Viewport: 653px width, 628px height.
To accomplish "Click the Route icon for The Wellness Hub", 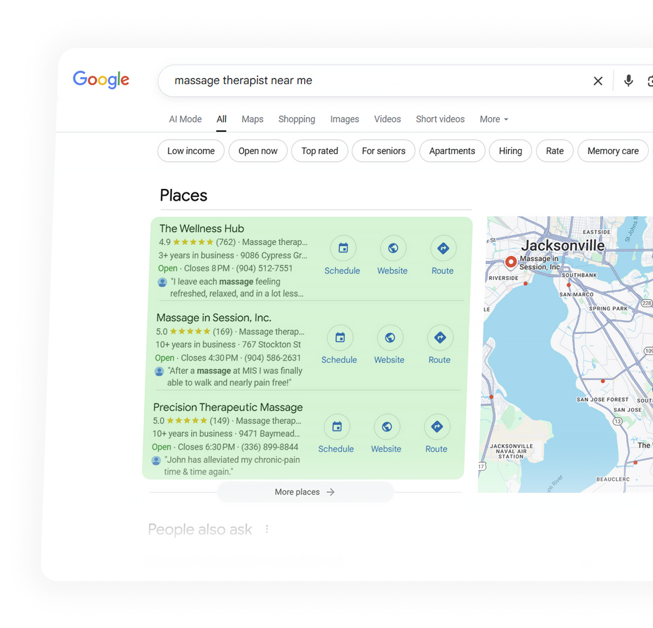I will (443, 248).
